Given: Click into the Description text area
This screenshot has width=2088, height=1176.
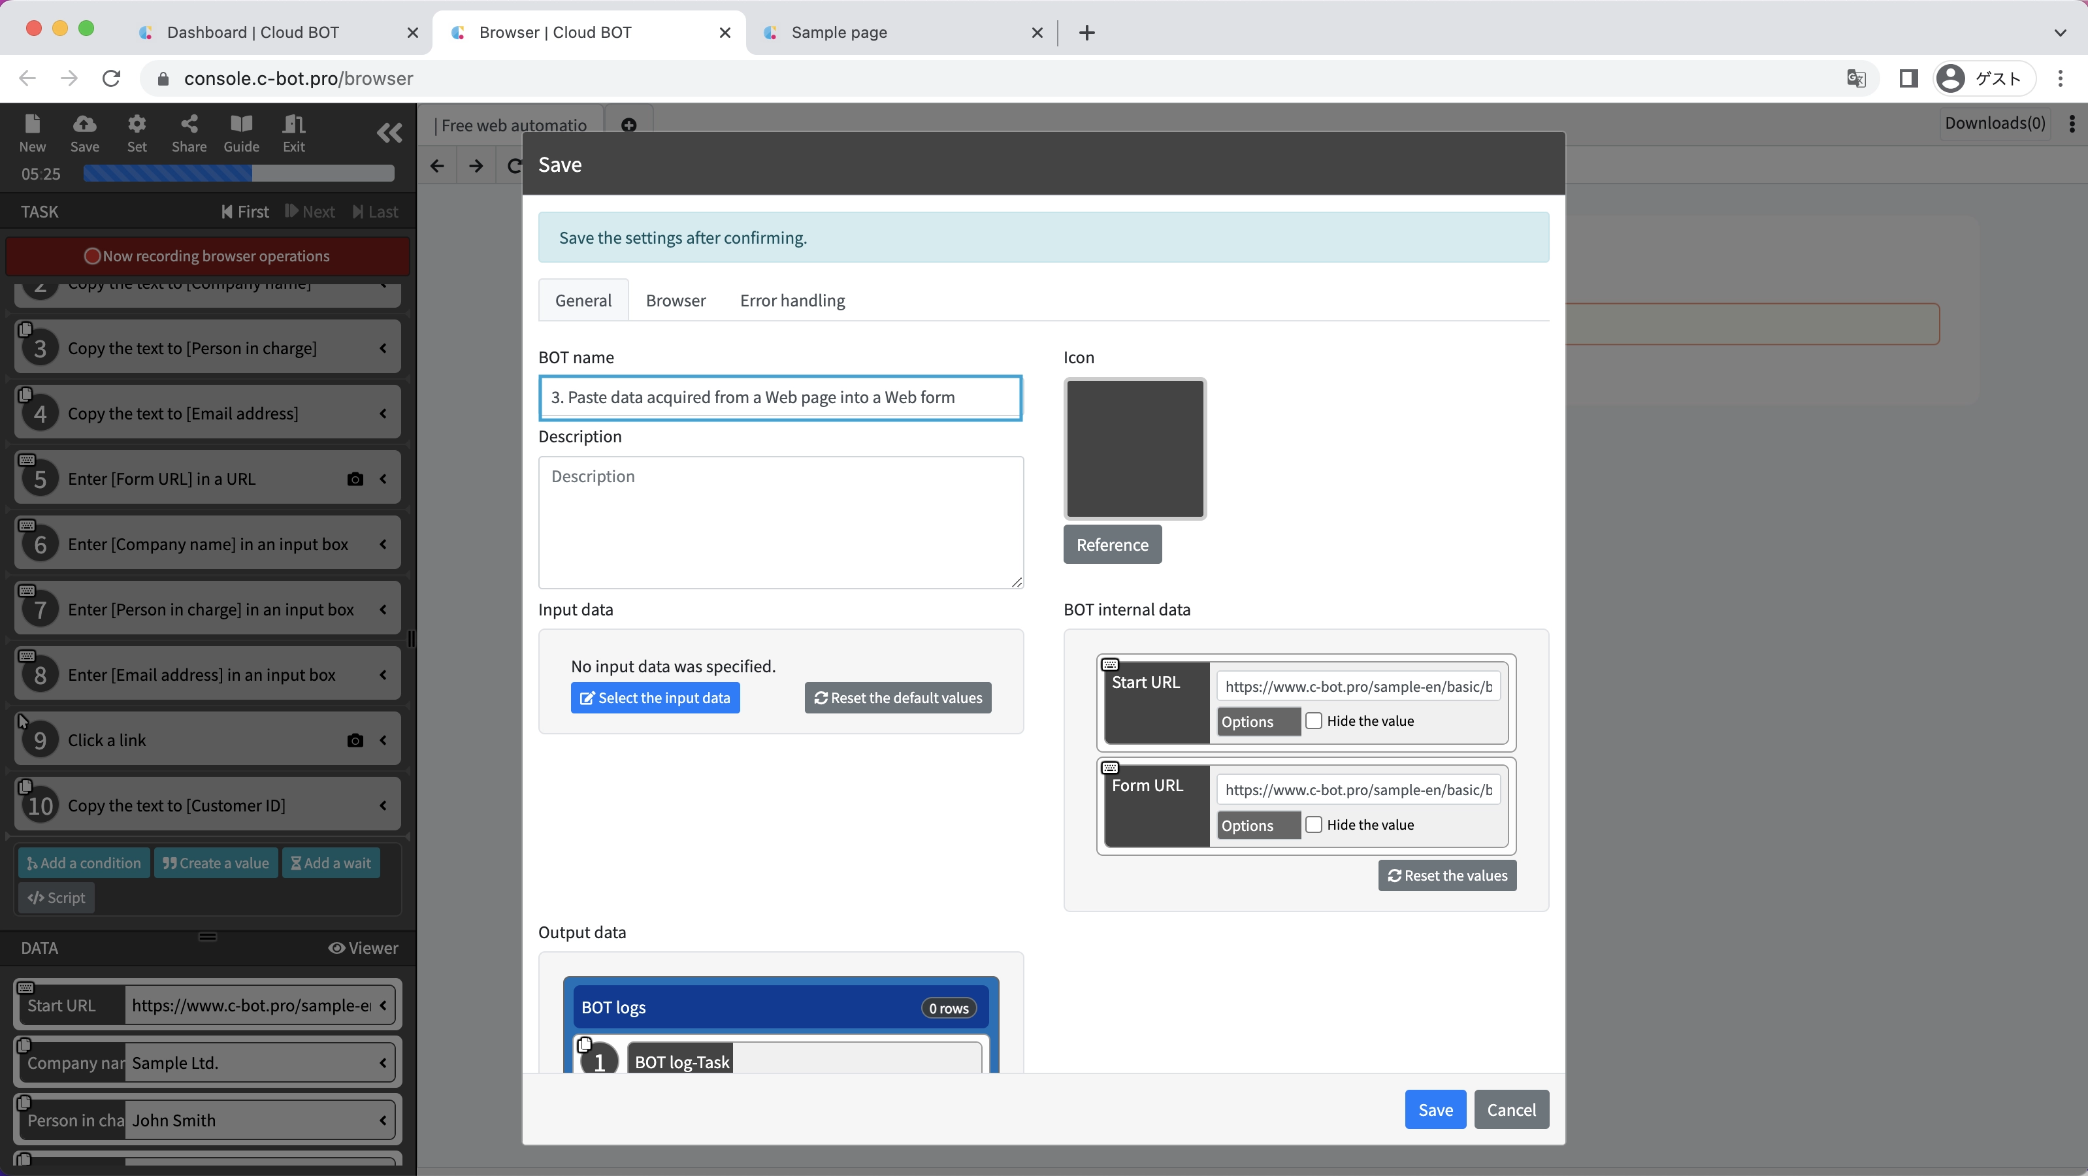Looking at the screenshot, I should click(781, 522).
